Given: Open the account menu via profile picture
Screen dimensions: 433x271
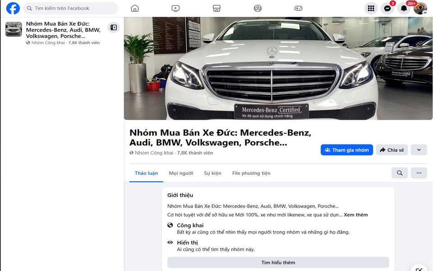Looking at the screenshot, I should coord(420,8).
